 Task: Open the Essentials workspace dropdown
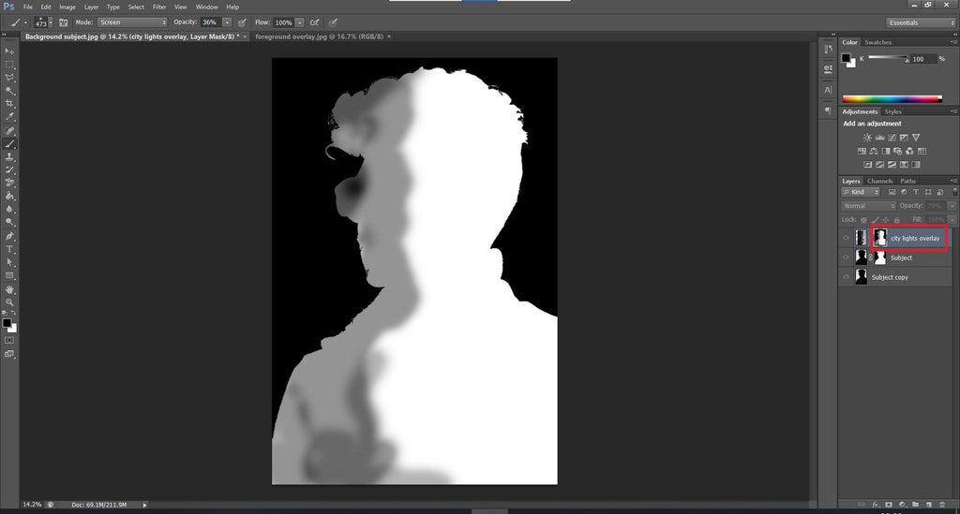tap(921, 22)
